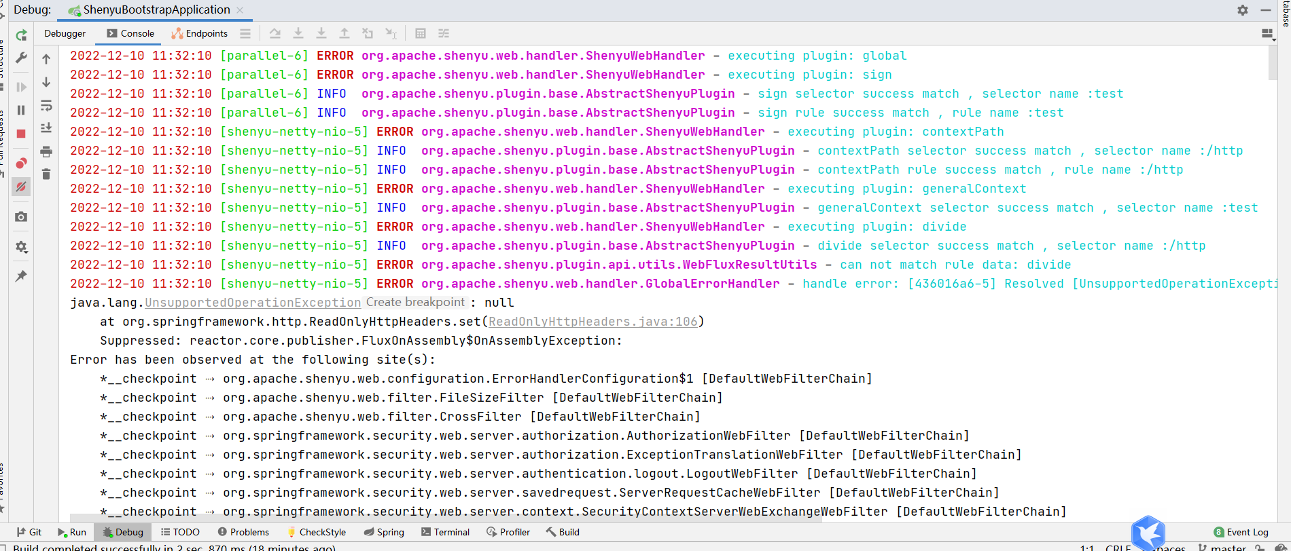Viewport: 1291px width, 551px height.
Task: Open the Spring tool window
Action: [384, 532]
